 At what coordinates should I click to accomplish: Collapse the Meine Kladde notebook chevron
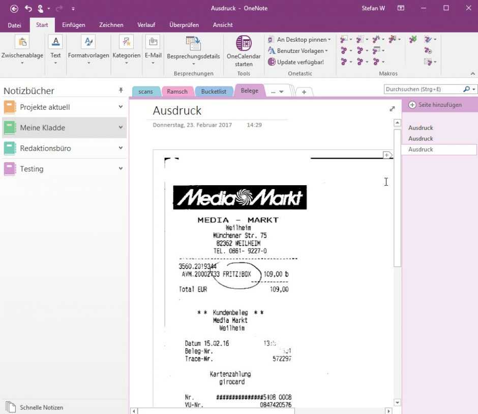tap(121, 127)
